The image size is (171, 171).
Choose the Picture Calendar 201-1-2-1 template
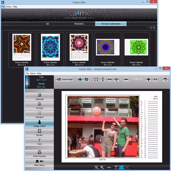[108, 49]
